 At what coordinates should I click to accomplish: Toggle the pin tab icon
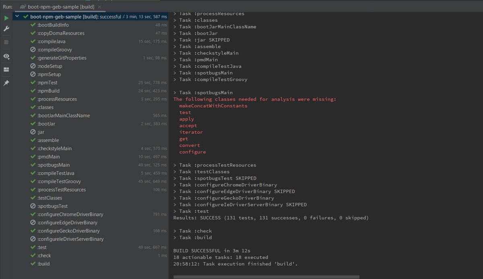point(6,83)
